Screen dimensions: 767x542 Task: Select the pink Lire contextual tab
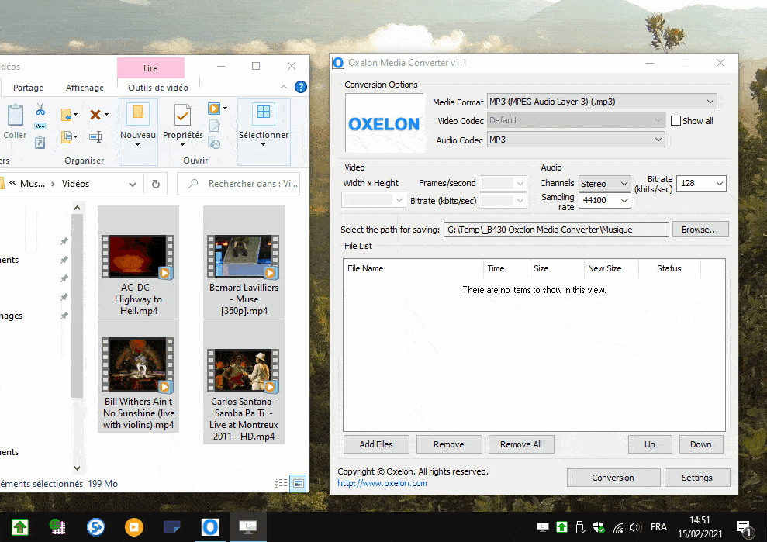click(x=150, y=68)
